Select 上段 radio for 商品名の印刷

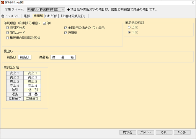tap(129, 27)
